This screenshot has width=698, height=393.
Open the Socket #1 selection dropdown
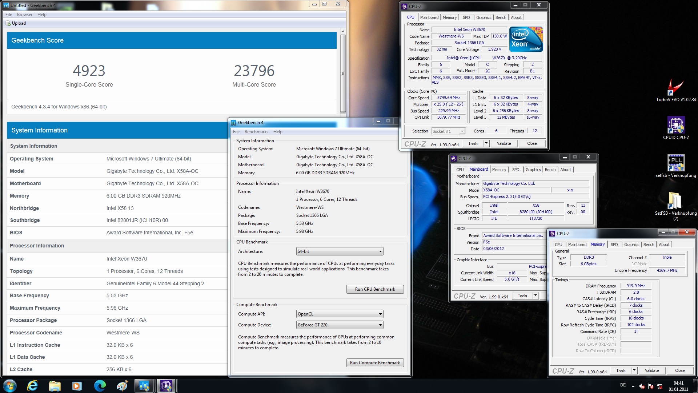[448, 131]
